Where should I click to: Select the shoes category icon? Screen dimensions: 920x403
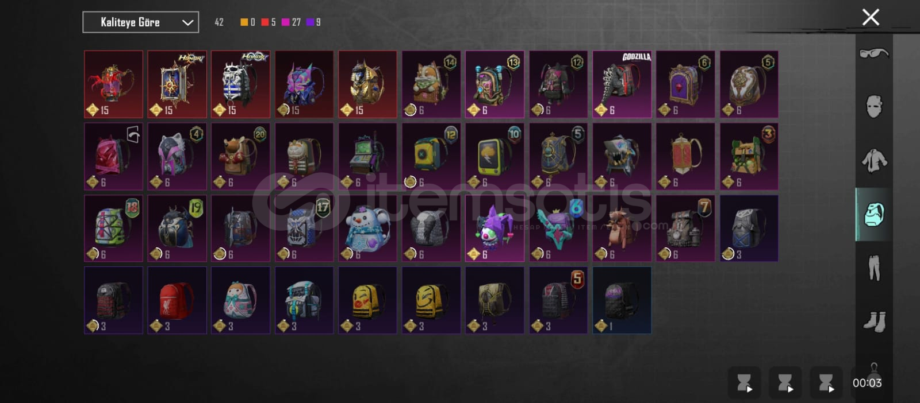point(874,321)
